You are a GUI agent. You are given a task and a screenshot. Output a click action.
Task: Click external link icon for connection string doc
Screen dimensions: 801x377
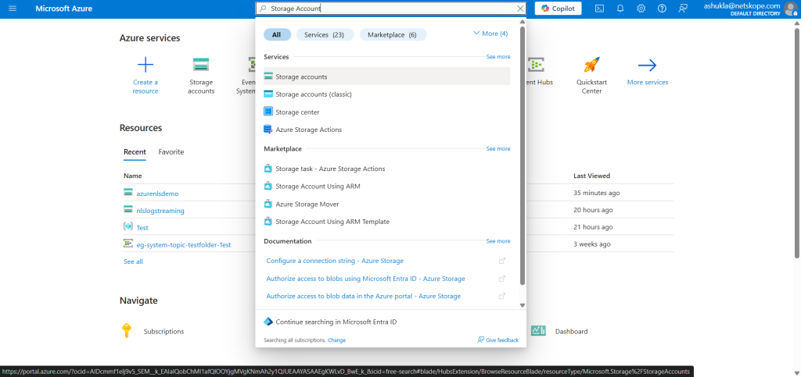click(x=502, y=261)
